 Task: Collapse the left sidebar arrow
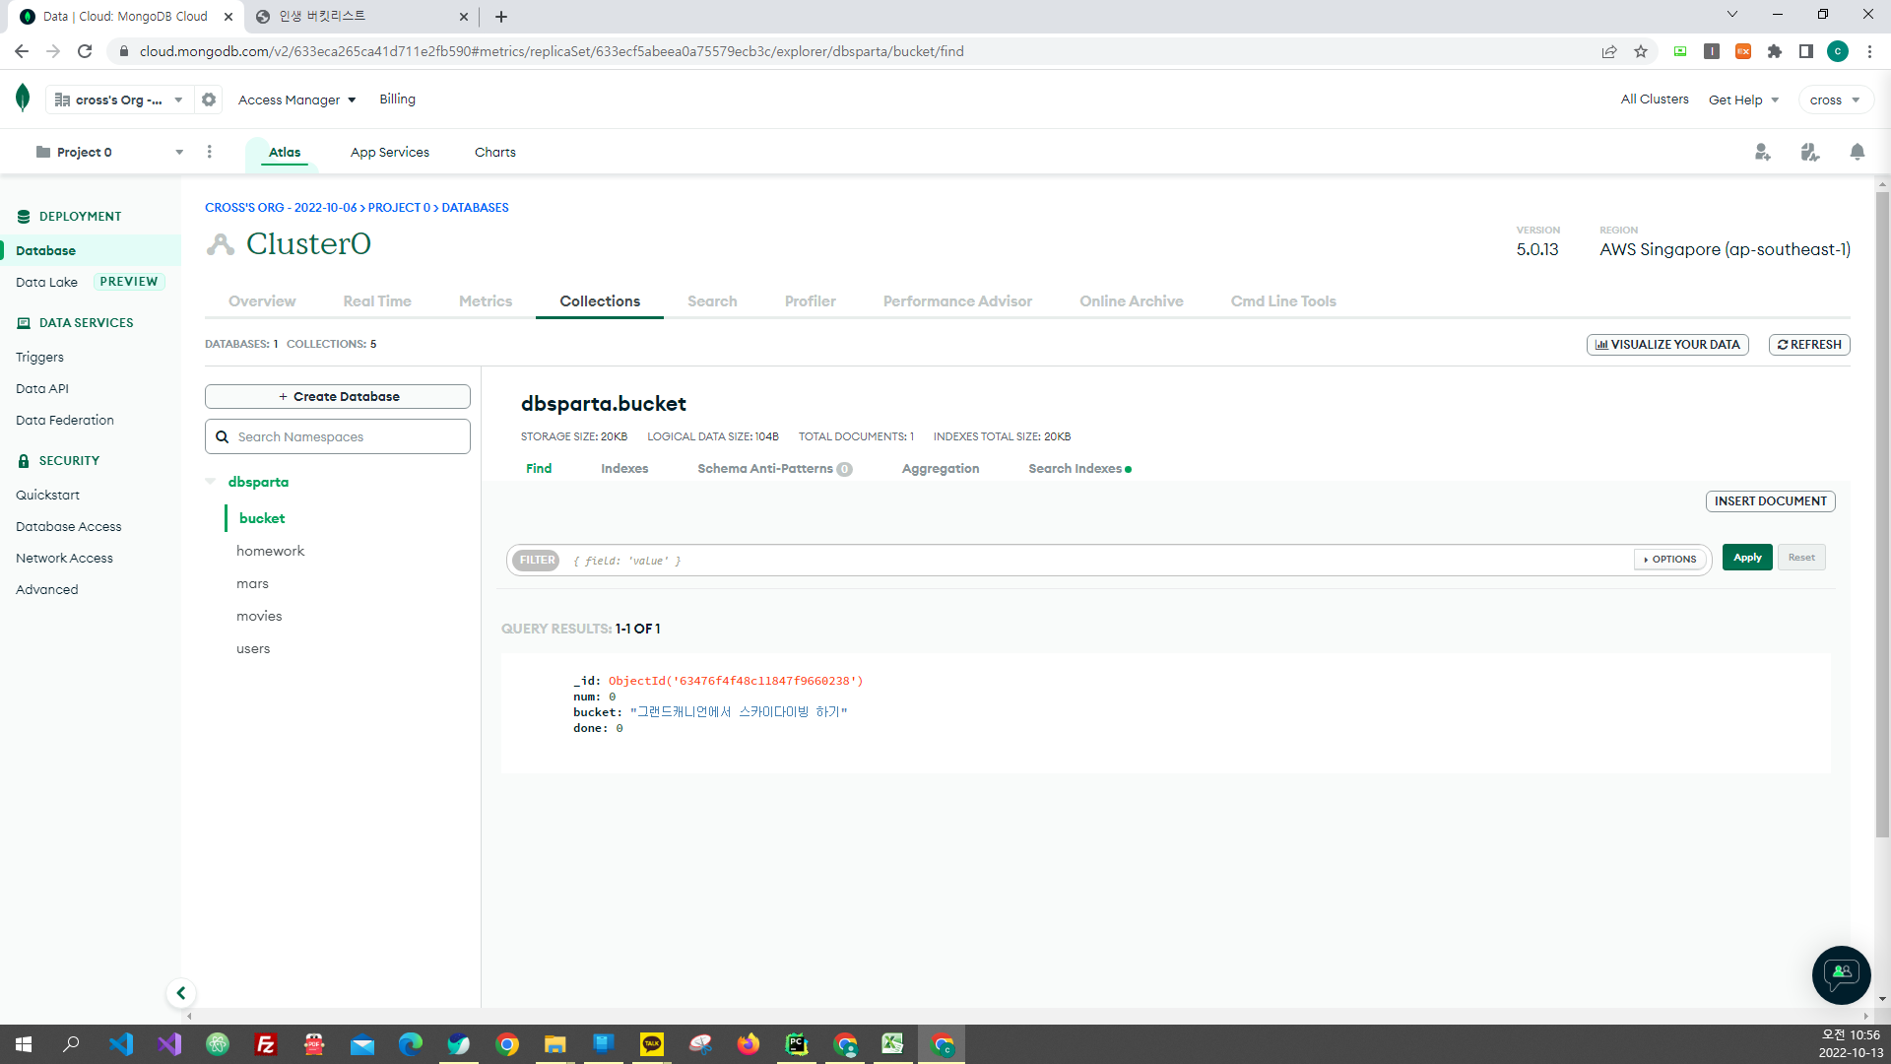point(180,993)
